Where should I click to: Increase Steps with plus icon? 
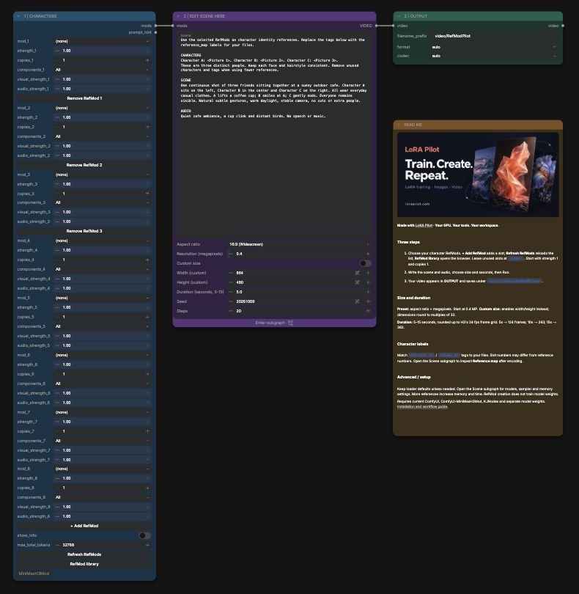tap(368, 311)
